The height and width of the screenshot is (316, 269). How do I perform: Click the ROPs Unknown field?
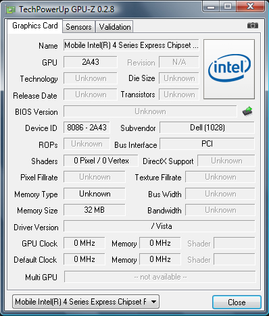[x=87, y=144]
